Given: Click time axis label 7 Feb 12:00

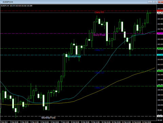Looking at the screenshot, I should (x=65, y=122).
